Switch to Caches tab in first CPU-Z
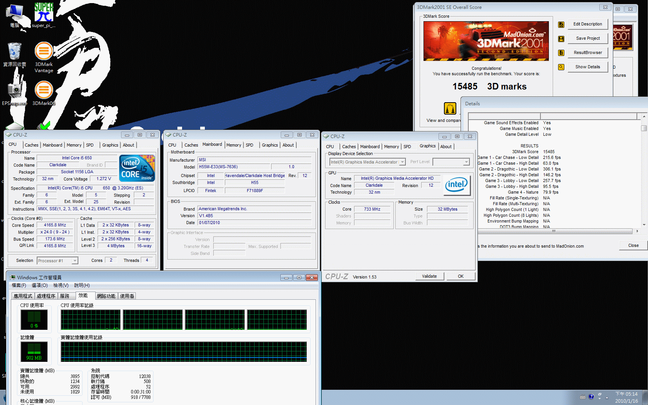Viewport: 648px width, 405px height. [x=31, y=145]
